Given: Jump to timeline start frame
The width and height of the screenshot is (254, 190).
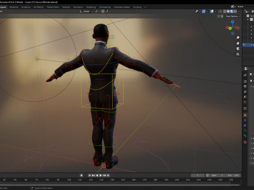Looking at the screenshot, I should click(x=89, y=175).
